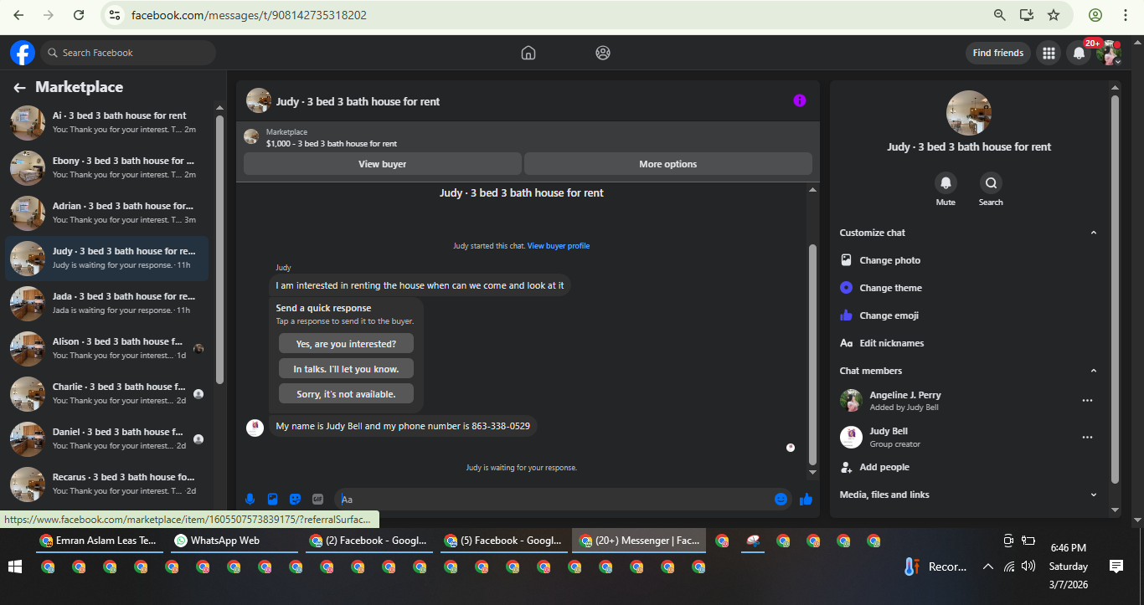Open the Facebook home logo
Viewport: 1144px width, 605px height.
tap(23, 53)
